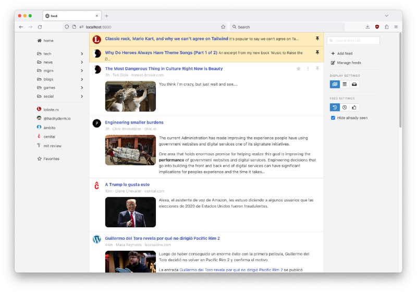Sort feed by most liked thumbs-up

click(x=354, y=107)
